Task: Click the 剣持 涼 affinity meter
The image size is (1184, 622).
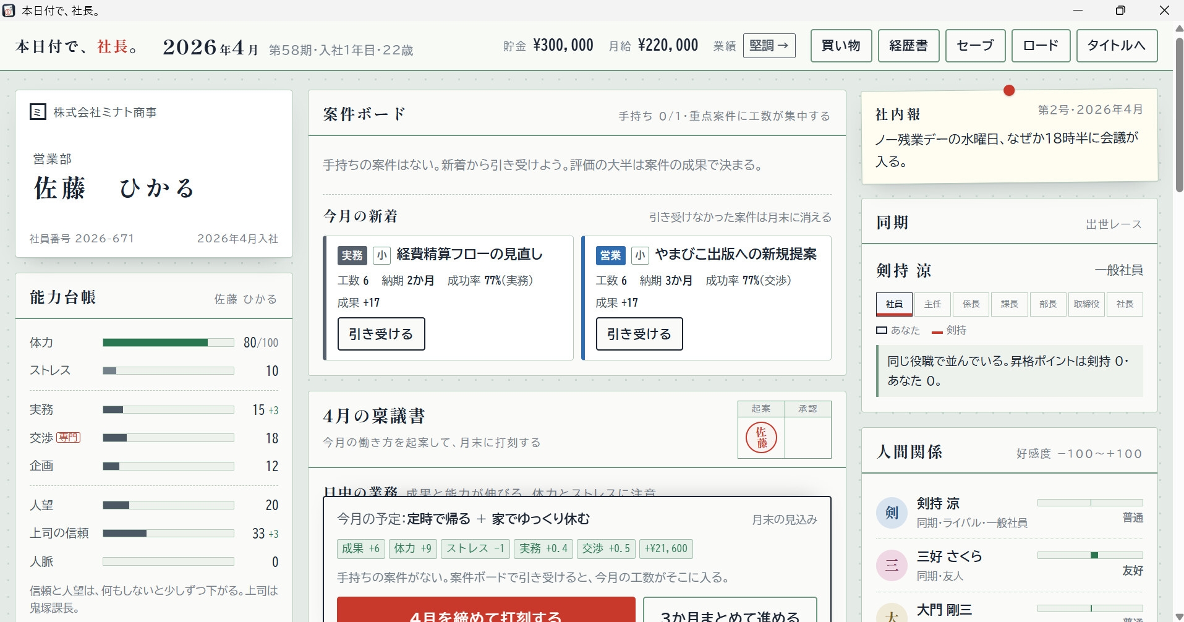Action: (1090, 503)
